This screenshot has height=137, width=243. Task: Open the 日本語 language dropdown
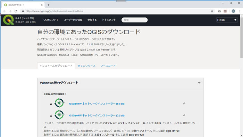coord(227,20)
